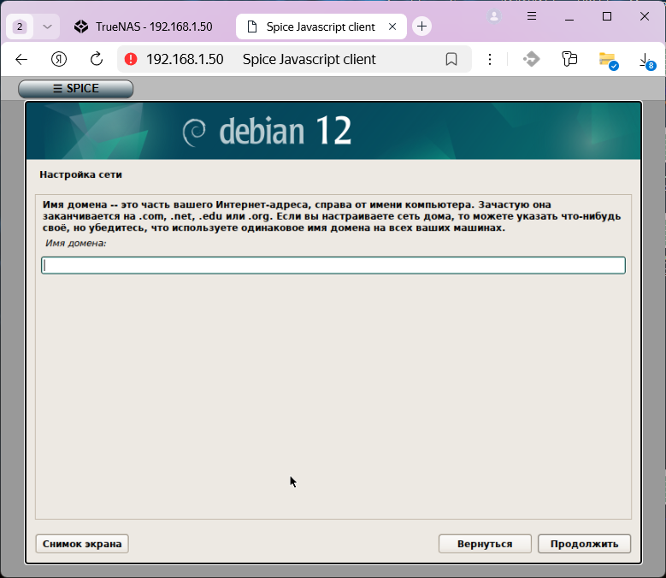Open the browser hamburger menu

tap(532, 16)
